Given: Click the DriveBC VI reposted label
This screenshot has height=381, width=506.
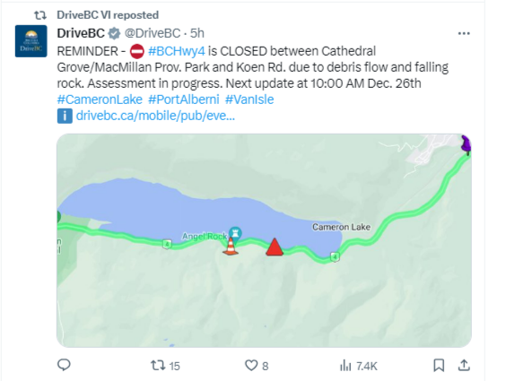Looking at the screenshot, I should 108,15.
